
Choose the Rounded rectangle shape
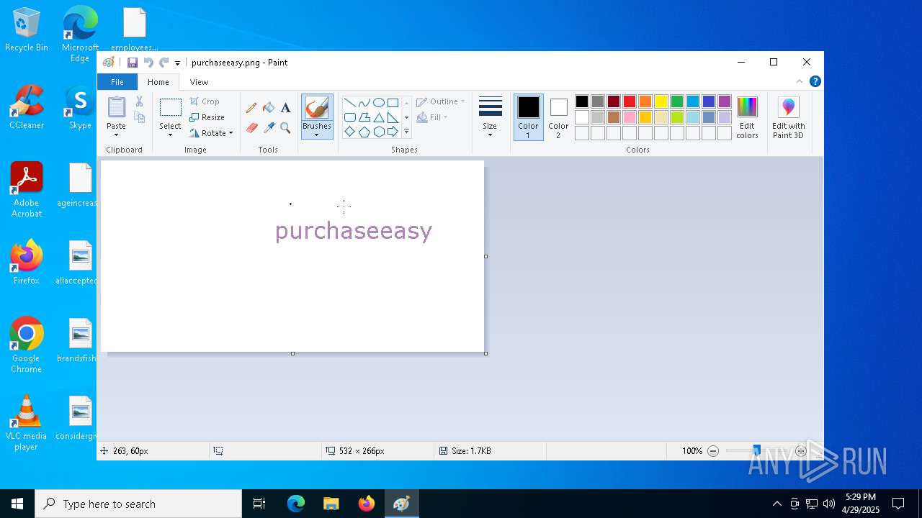[349, 117]
